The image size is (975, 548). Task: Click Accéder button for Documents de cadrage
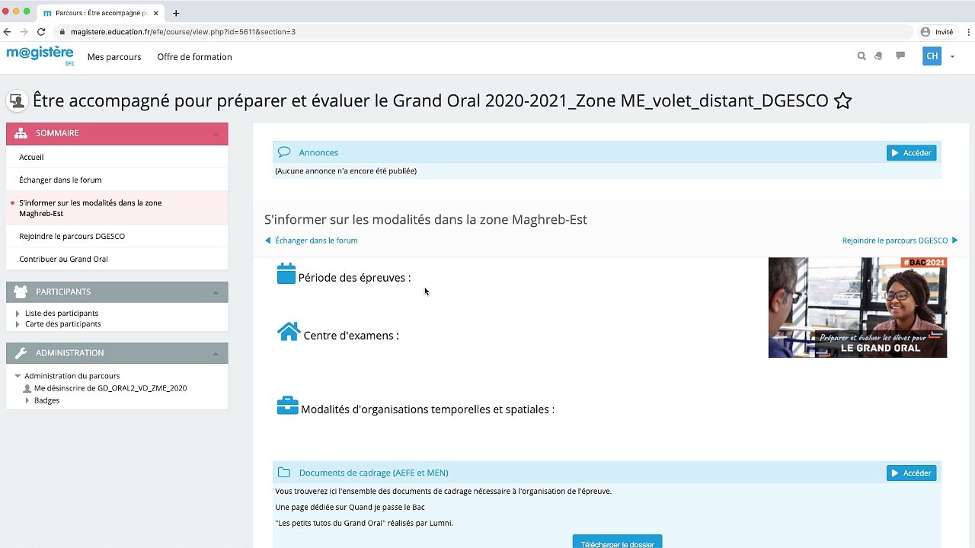(911, 473)
